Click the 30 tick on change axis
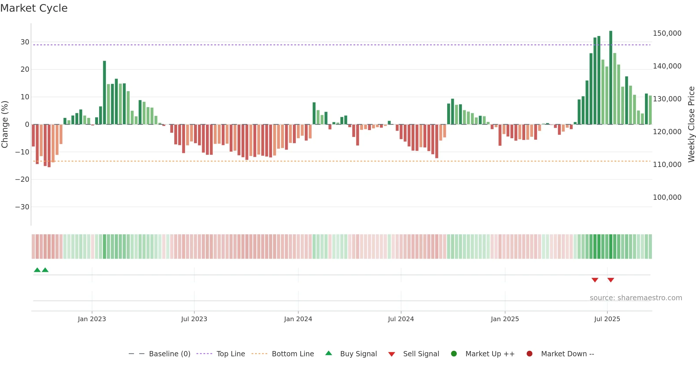The width and height of the screenshot is (696, 392). point(25,42)
